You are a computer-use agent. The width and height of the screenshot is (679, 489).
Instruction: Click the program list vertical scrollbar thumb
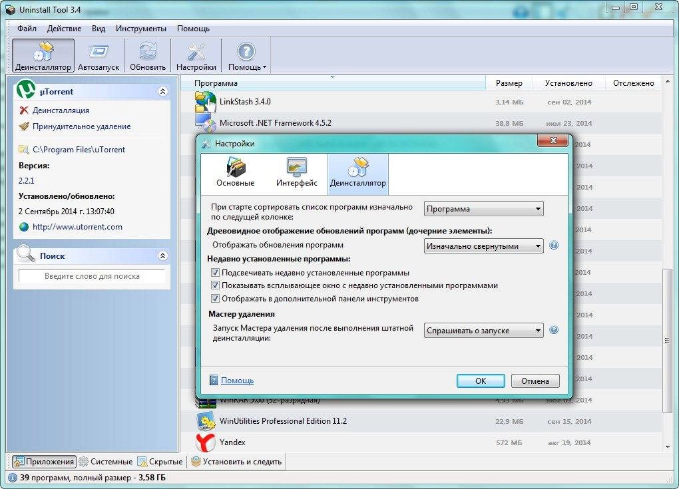667,341
